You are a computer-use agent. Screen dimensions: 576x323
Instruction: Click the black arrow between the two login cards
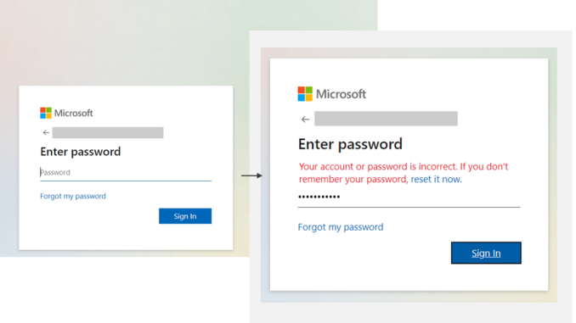tap(251, 175)
